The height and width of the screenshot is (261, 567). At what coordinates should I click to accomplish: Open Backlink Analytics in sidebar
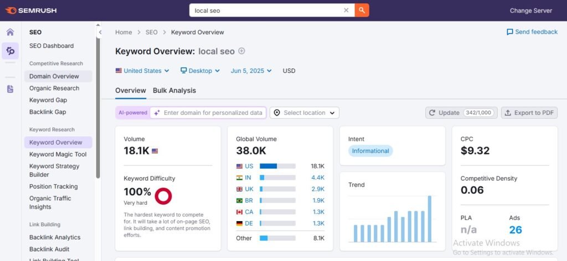coord(55,238)
